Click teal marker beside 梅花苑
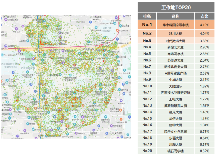 point(28,124)
